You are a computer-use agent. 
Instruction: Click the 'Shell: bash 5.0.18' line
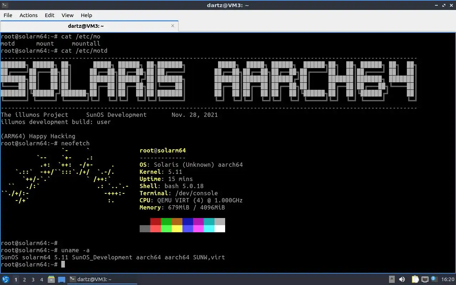coord(172,186)
